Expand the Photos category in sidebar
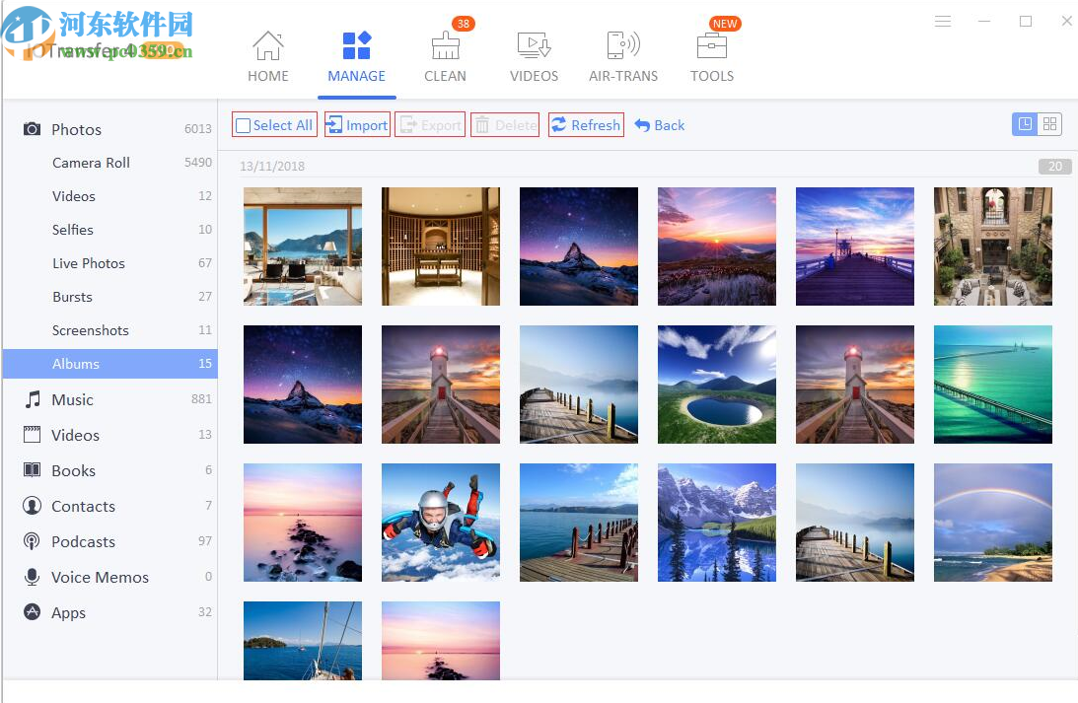 point(33,129)
